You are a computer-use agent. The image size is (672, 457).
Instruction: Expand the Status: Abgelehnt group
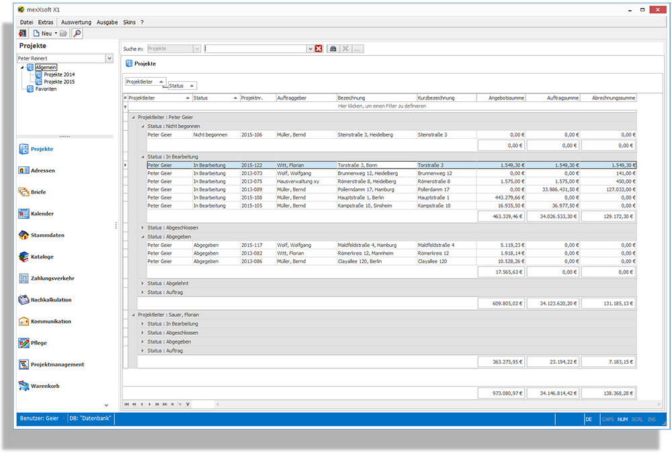(142, 283)
